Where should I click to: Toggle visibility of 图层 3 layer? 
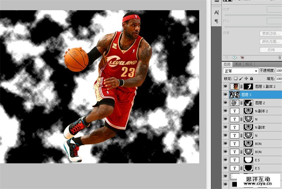[x=226, y=94]
